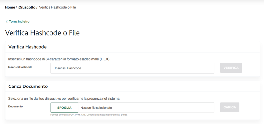Focus the Inserisci Hashcode input field
Viewport: 264px width, 124px height.
tap(132, 68)
